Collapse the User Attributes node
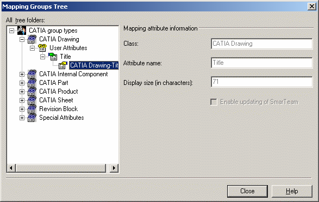This screenshot has width=319, height=202. tap(33, 48)
